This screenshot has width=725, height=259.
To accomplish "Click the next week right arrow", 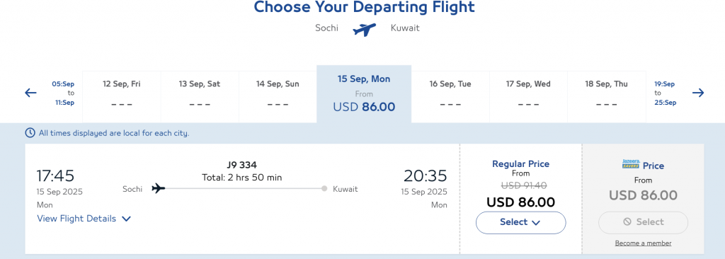I will click(x=697, y=93).
